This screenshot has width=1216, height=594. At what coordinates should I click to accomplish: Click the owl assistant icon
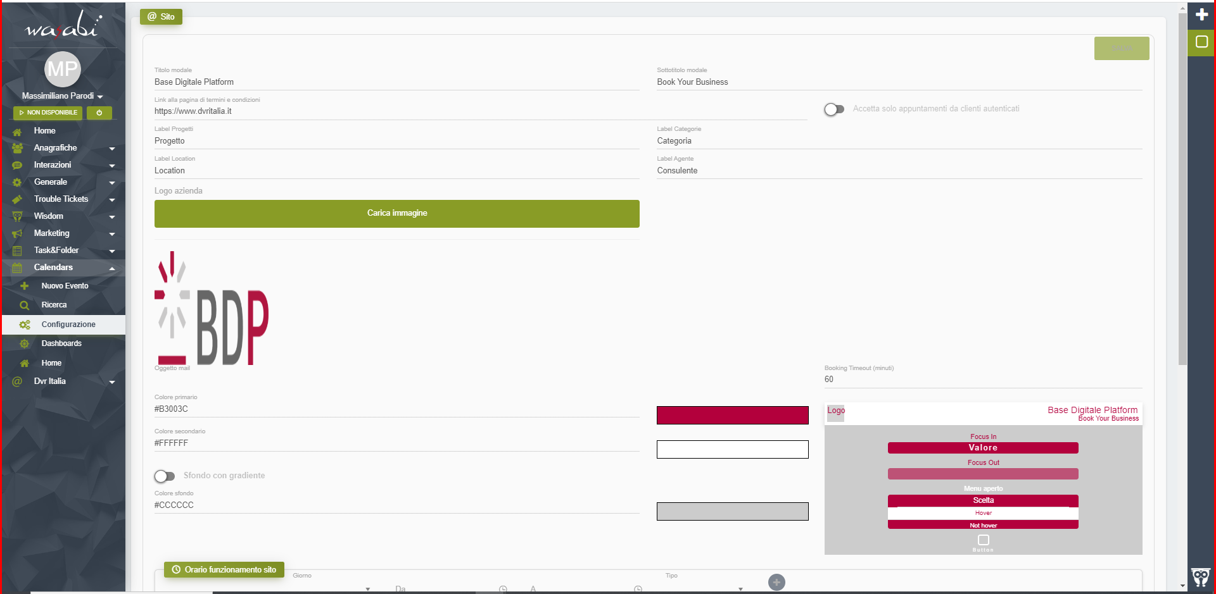[1200, 577]
